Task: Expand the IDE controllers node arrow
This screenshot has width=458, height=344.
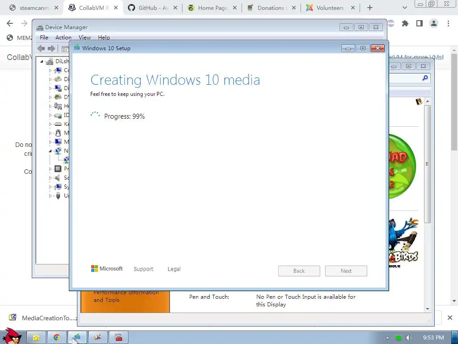Action: [50, 115]
